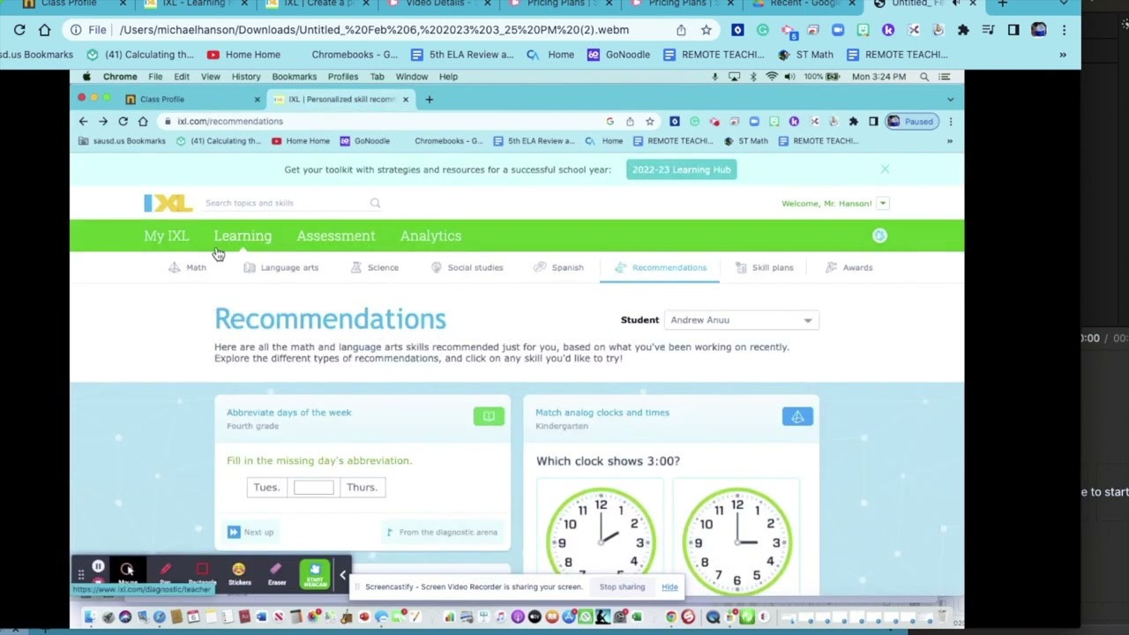Open the Apple menu in recorded screen
The image size is (1129, 635).
pos(86,77)
